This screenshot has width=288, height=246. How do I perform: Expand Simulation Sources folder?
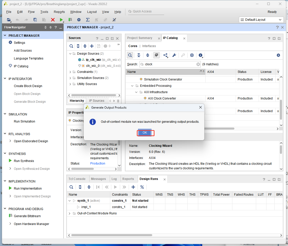point(70,78)
